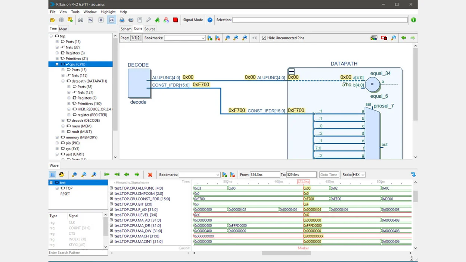Click the wave horizontal scrollbar thumb
Screen dimensions: 466x262
click(286, 253)
